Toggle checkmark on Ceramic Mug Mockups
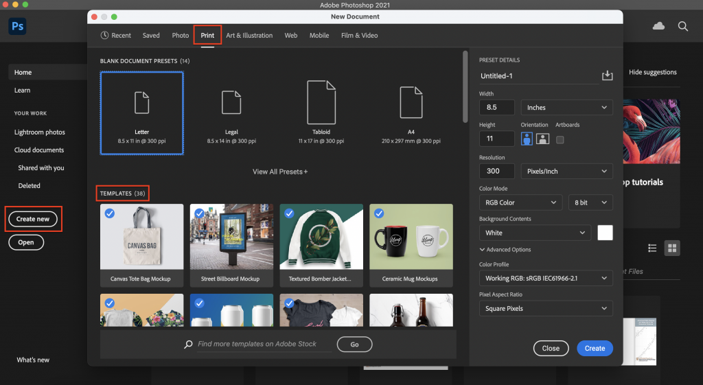The image size is (703, 385). [x=379, y=213]
